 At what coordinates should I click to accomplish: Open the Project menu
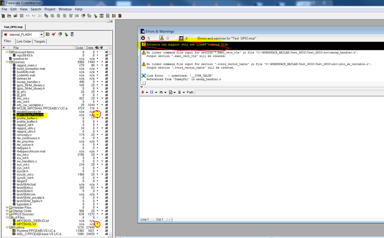(50, 9)
